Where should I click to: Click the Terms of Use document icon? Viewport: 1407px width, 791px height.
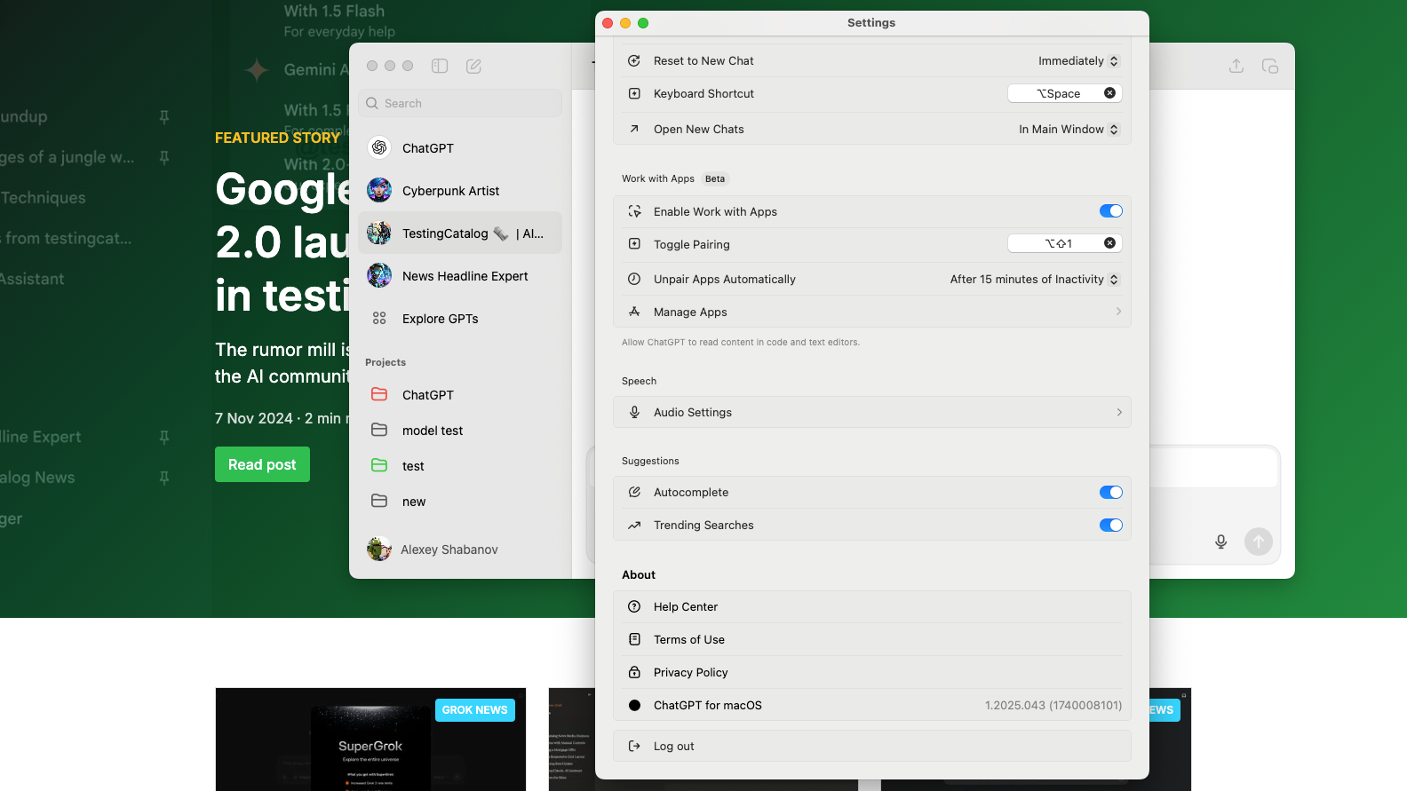click(634, 640)
